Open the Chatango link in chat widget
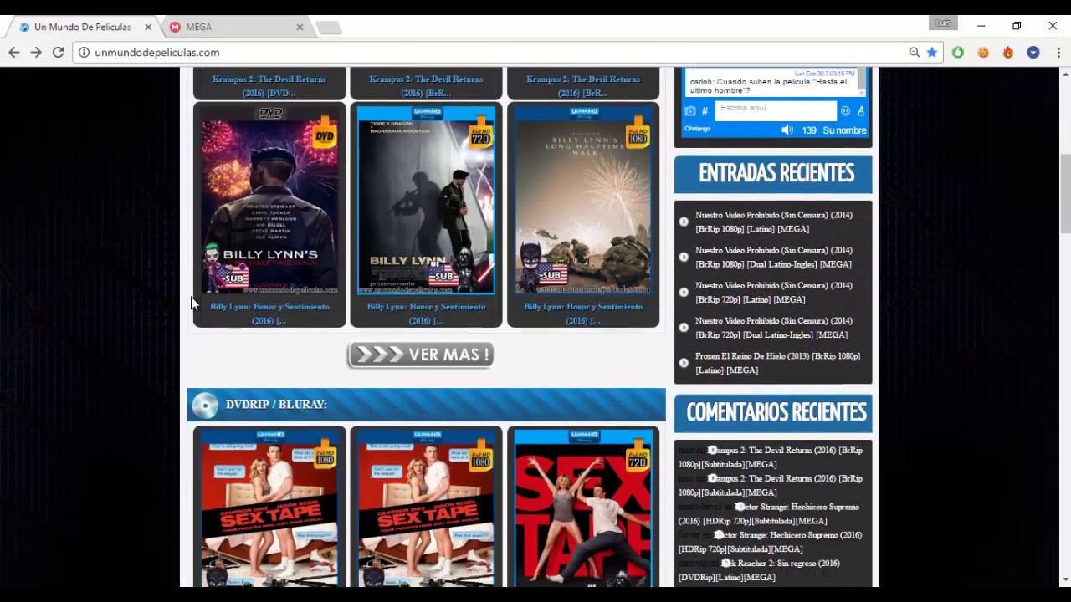This screenshot has width=1071, height=602. click(x=697, y=129)
